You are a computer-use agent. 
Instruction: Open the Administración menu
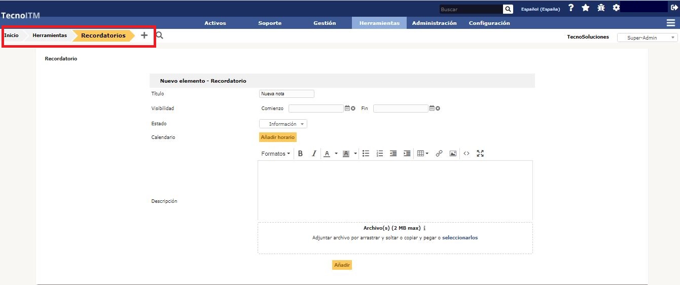434,23
